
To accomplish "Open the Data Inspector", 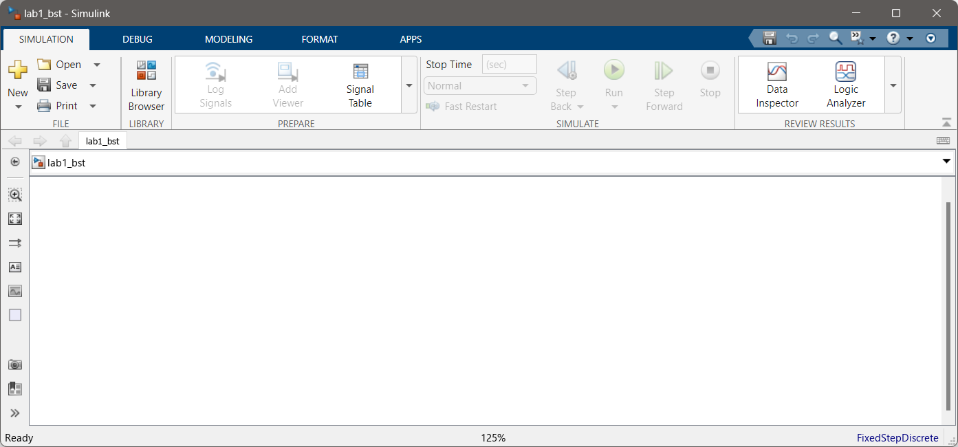I will point(777,85).
